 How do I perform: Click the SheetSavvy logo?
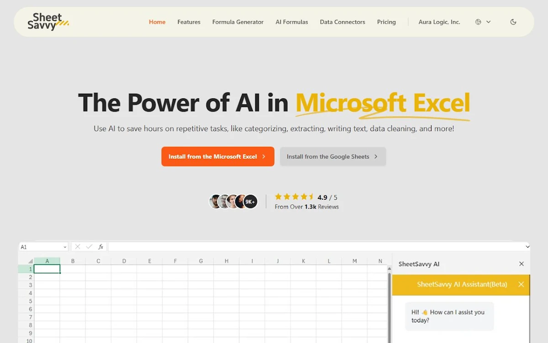tap(48, 22)
